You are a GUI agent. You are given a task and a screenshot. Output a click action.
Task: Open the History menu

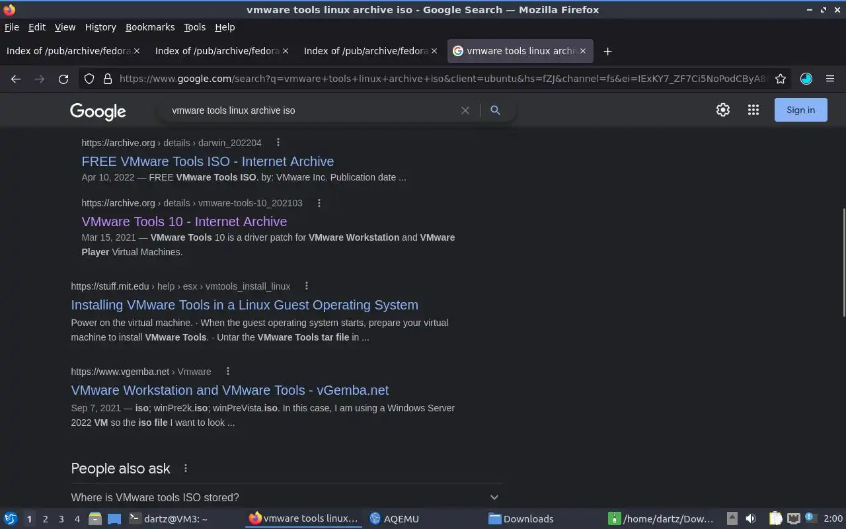[100, 27]
